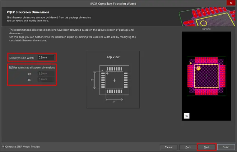This screenshot has width=237, height=152.
Task: Click the Preview label
Action: pos(206,29)
